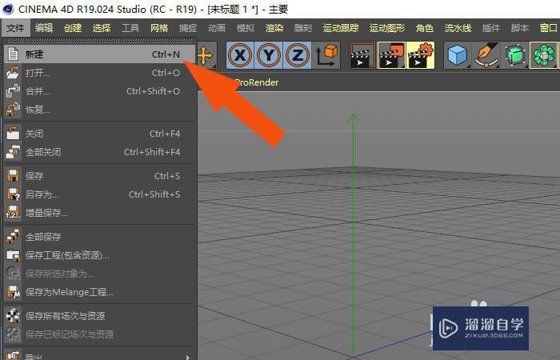Choose 合并... in the file menu
560x360 pixels.
tap(100, 91)
